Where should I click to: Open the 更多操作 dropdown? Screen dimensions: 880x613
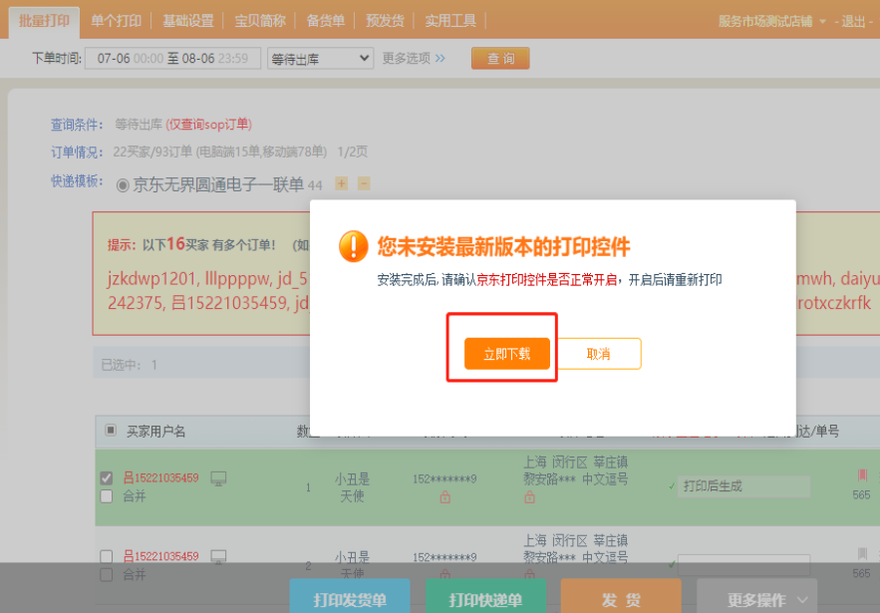pyautogui.click(x=755, y=599)
